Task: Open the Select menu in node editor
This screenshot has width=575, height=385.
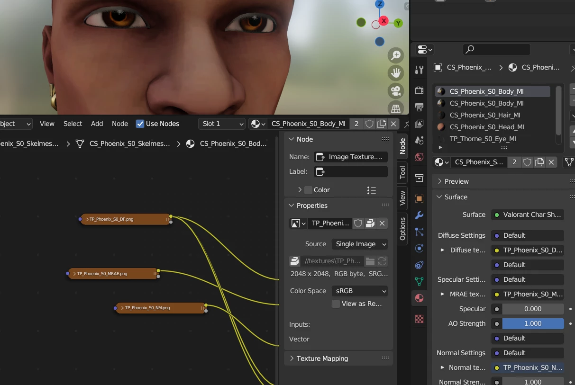Action: [73, 124]
